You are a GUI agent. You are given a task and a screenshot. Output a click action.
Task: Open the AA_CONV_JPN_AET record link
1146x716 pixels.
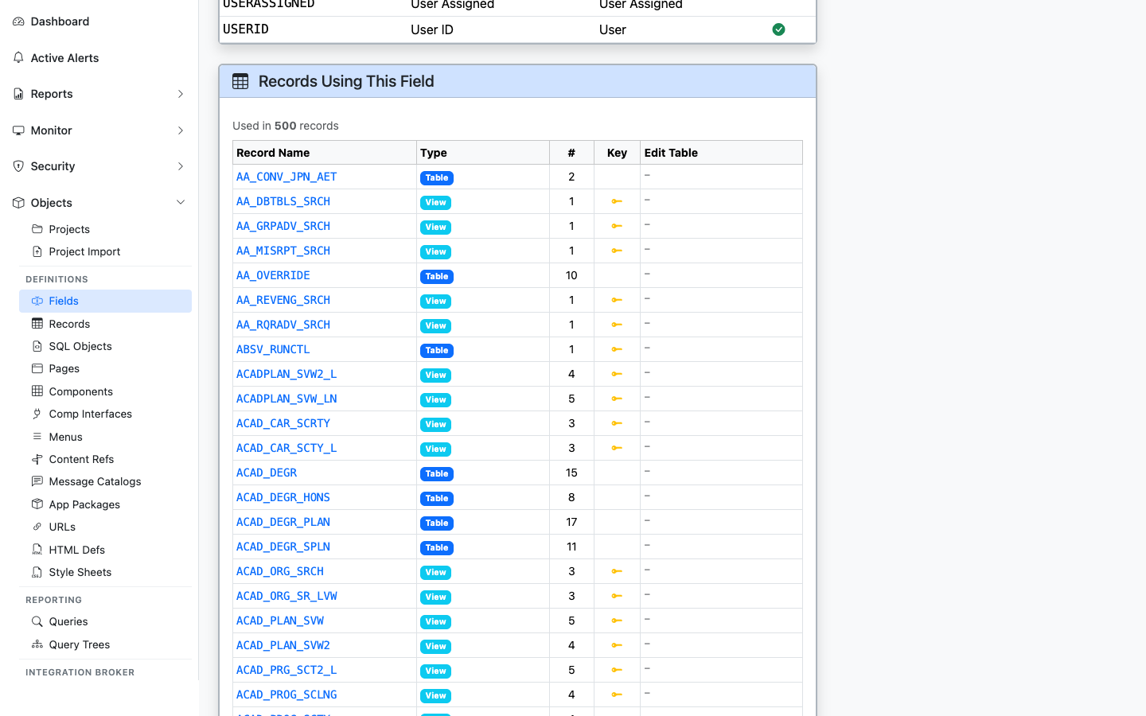pyautogui.click(x=286, y=177)
